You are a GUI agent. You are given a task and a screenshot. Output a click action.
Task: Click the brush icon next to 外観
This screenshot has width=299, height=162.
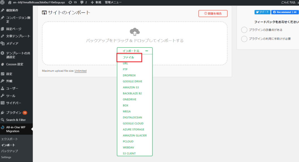pos(2,81)
